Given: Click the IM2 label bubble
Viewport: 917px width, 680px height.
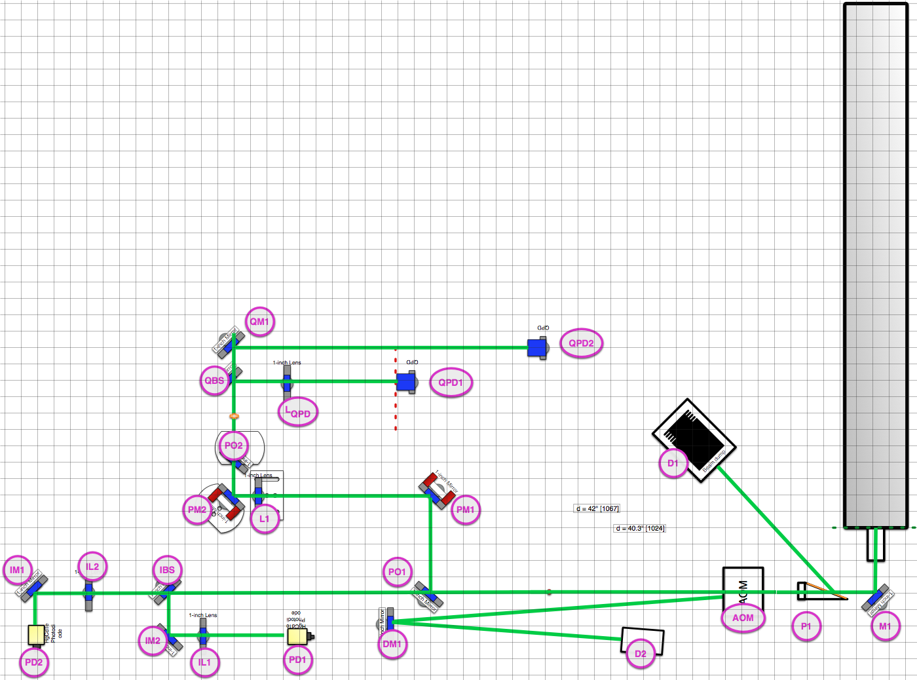Looking at the screenshot, I should click(x=153, y=641).
